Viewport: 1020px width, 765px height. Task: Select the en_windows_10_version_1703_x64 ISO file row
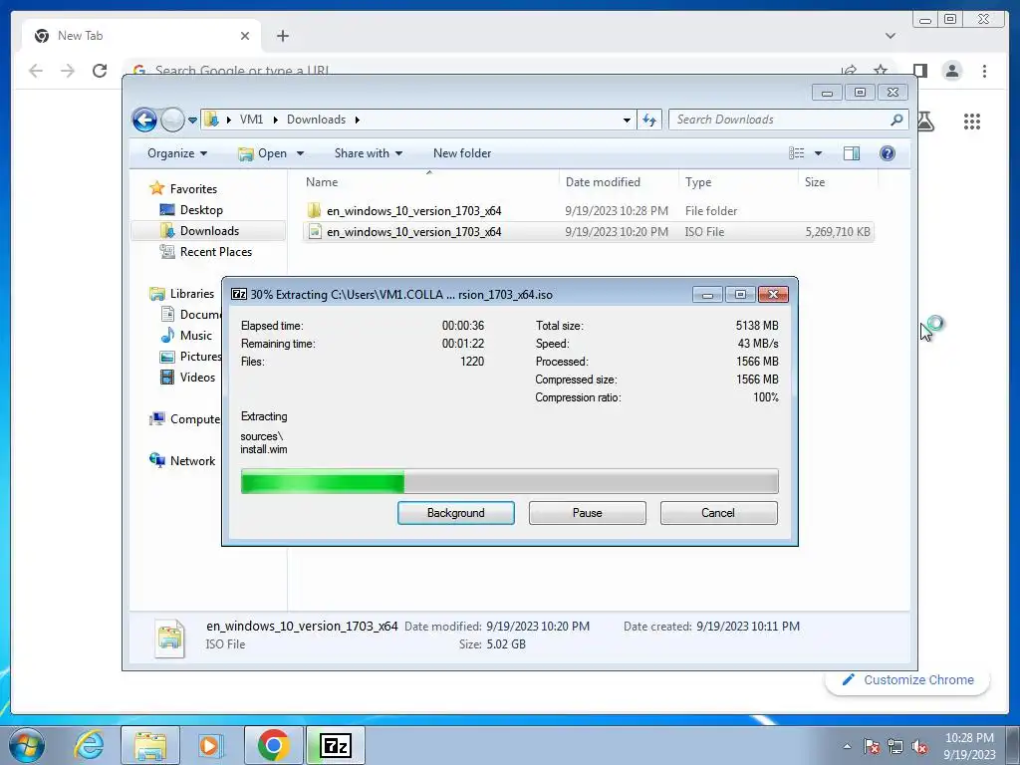click(x=588, y=231)
